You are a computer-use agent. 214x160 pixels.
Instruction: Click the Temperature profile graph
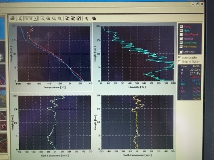53,54
